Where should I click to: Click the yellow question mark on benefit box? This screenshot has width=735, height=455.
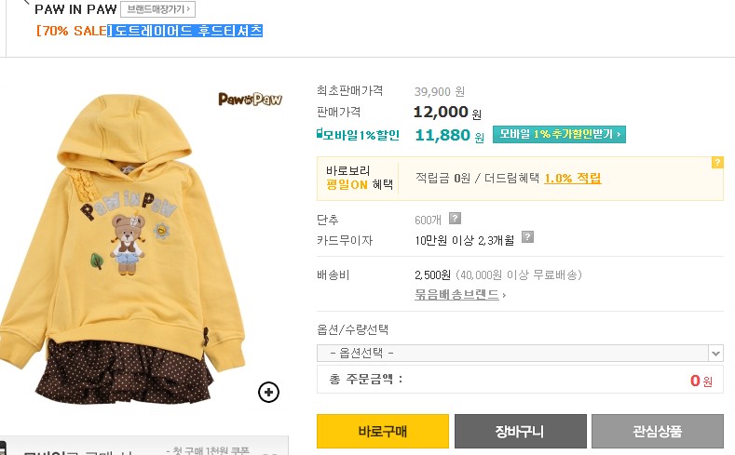click(x=717, y=163)
